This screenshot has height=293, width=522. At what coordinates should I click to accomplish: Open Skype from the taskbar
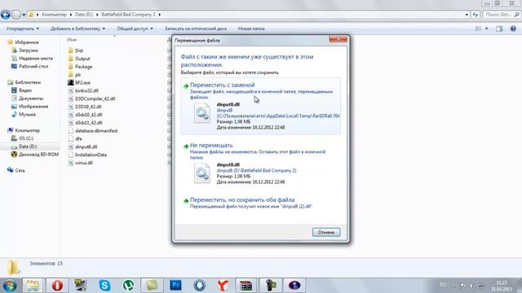tap(104, 286)
